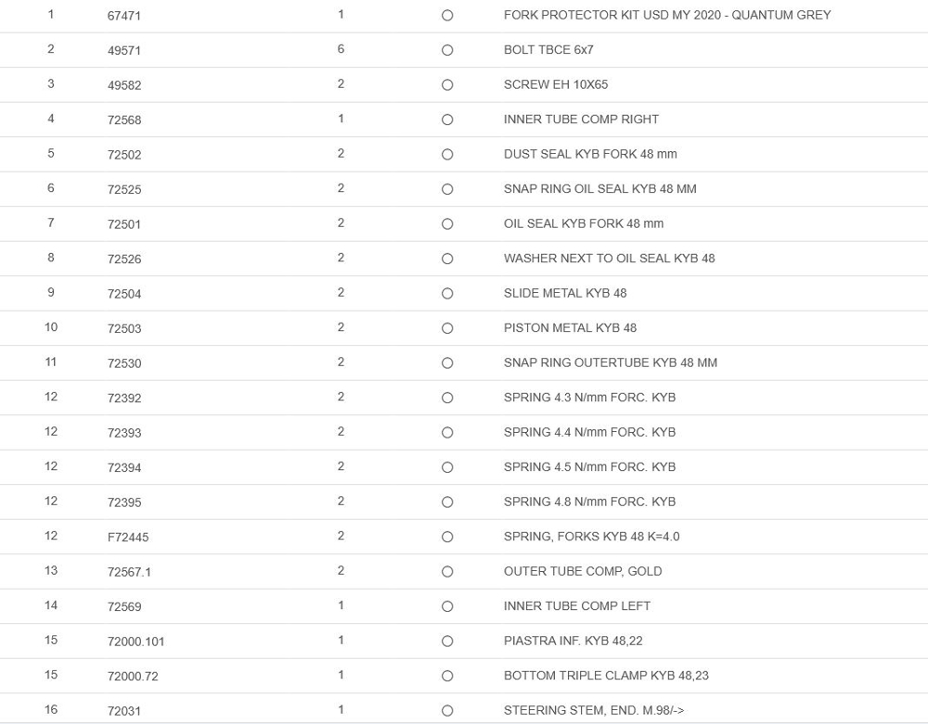Image resolution: width=928 pixels, height=724 pixels.
Task: Click part number F72445
Action: pyautogui.click(x=128, y=537)
